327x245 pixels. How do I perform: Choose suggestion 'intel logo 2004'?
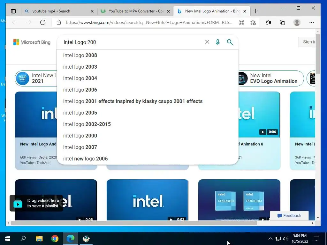[148, 78]
